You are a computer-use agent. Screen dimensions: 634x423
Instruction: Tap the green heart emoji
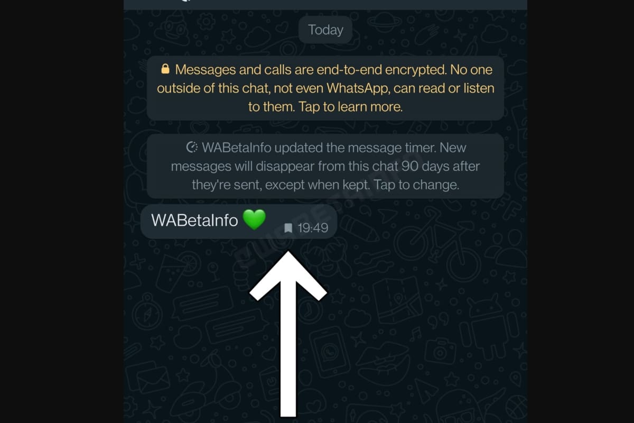pos(254,219)
